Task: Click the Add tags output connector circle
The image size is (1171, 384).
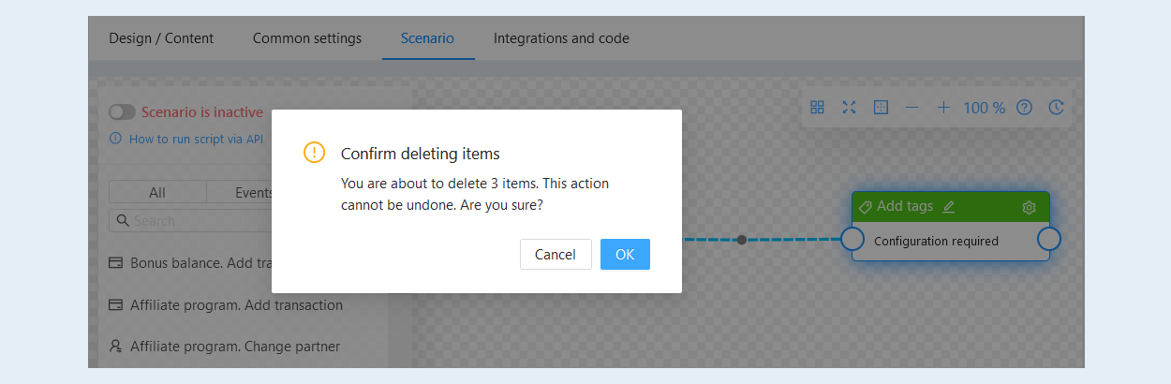Action: (1049, 239)
